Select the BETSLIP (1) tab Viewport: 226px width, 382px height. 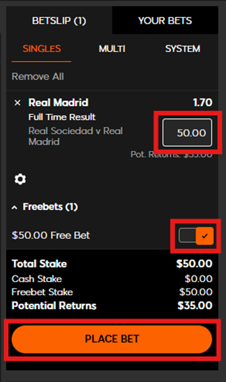pos(59,21)
